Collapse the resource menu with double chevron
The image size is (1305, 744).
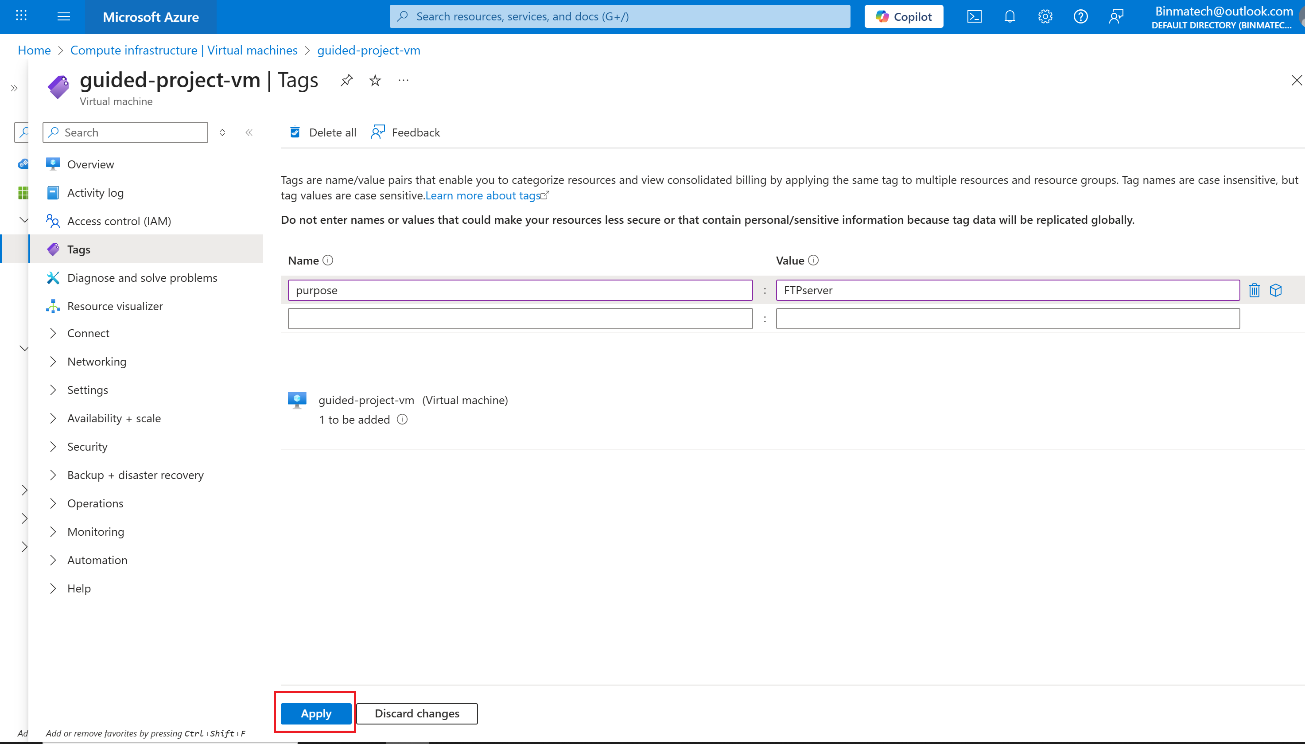click(249, 132)
